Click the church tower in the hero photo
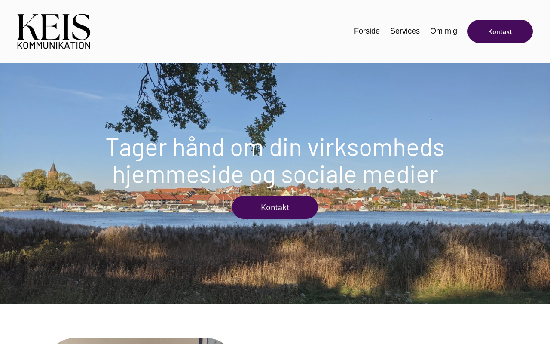Screen dimensions: 550x344 coord(53,170)
